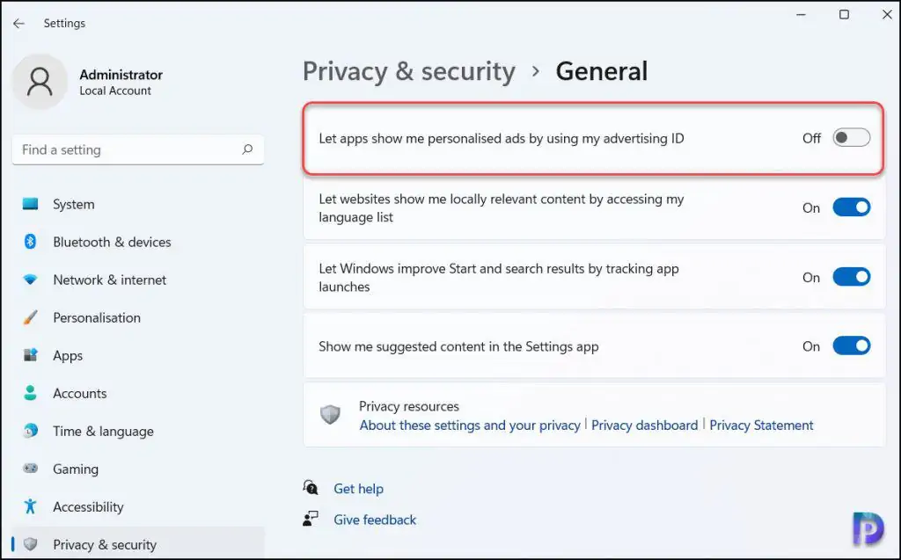Click the Get help headset icon
The height and width of the screenshot is (560, 901).
coord(311,488)
